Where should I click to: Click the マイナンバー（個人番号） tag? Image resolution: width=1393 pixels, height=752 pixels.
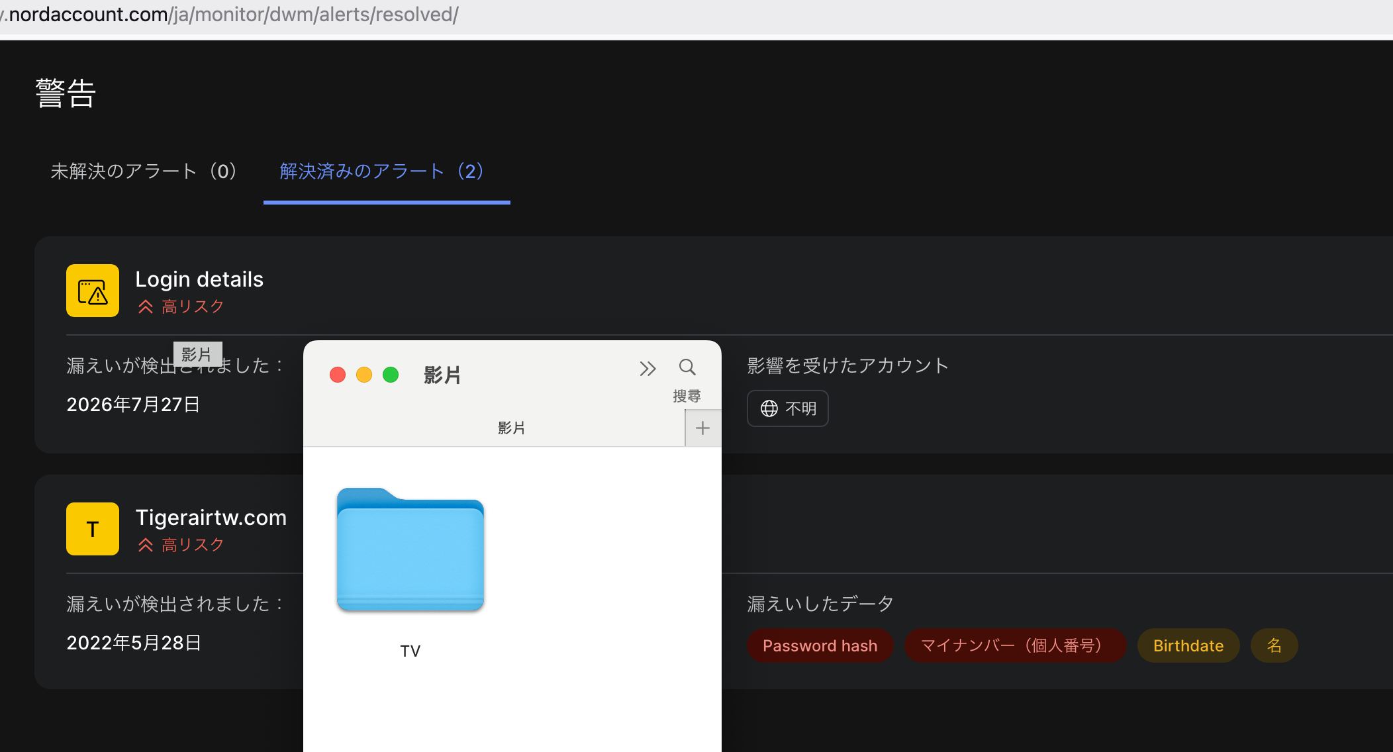tap(1015, 645)
